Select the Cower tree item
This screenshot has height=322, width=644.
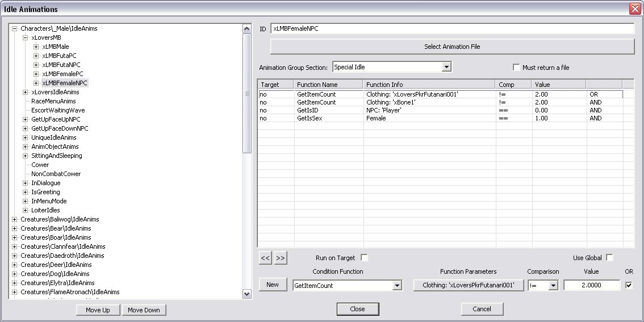click(40, 165)
